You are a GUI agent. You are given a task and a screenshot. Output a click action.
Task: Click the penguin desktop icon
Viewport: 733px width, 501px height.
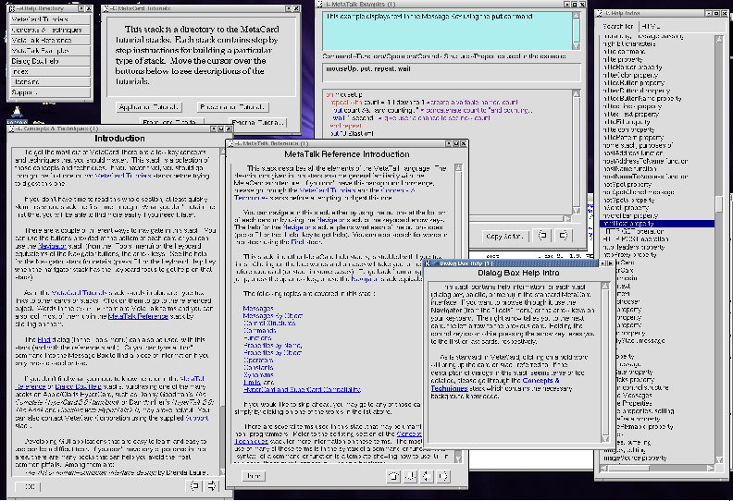click(x=17, y=113)
